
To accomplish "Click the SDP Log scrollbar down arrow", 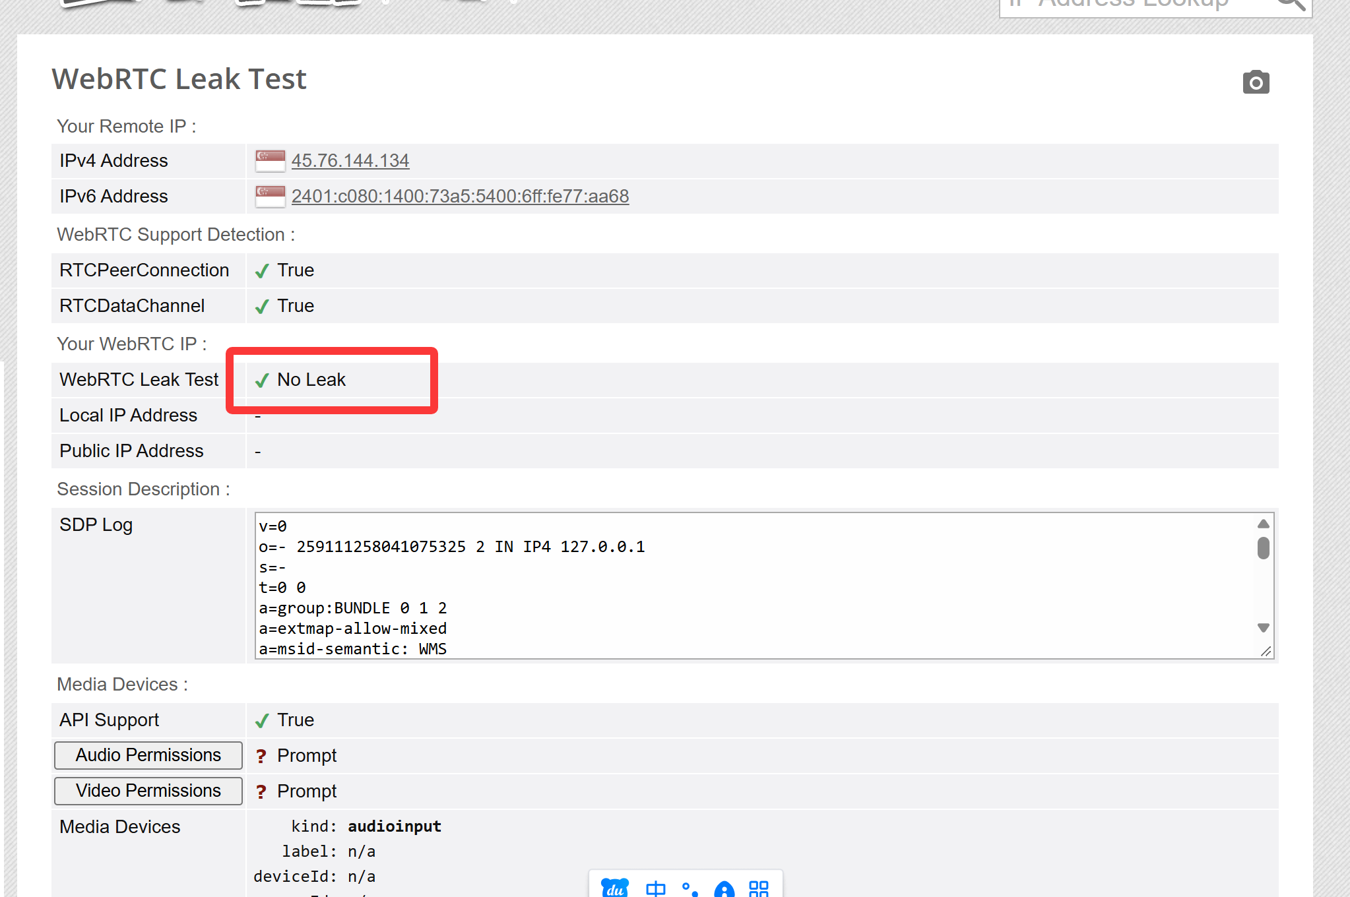I will [x=1263, y=627].
